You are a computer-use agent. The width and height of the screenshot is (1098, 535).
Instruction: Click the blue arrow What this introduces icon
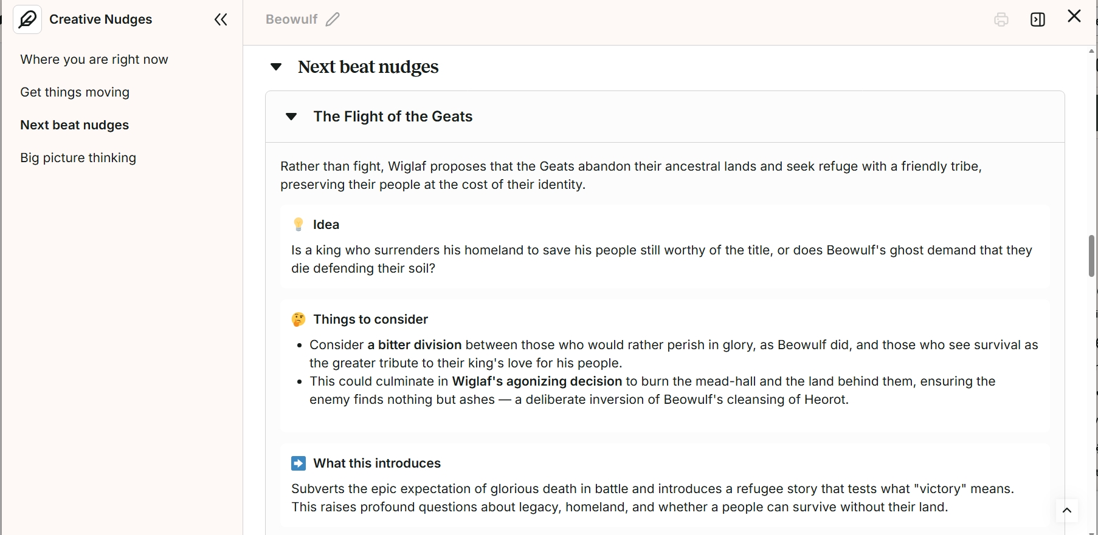point(299,463)
